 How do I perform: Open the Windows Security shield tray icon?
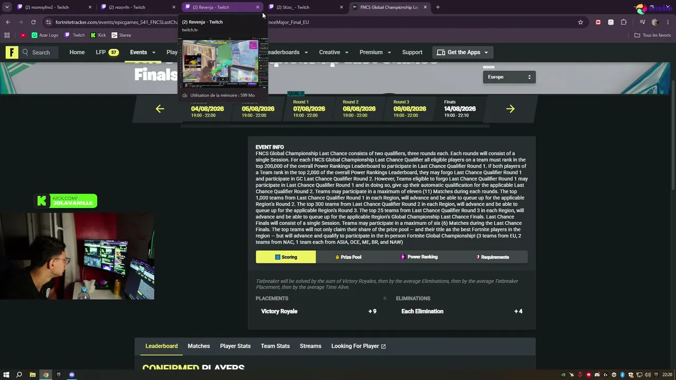point(631,375)
